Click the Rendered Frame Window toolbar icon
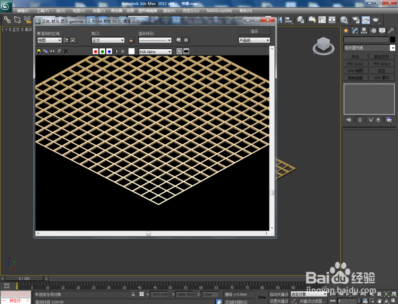 (x=366, y=20)
